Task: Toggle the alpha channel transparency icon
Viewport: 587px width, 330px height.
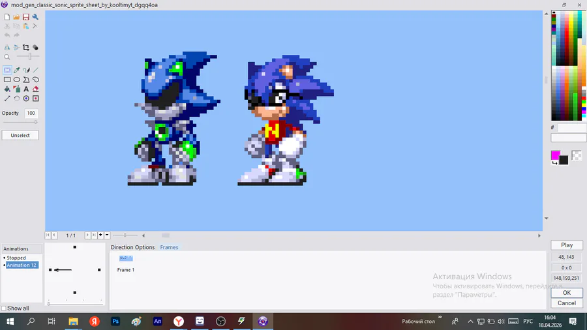Action: pyautogui.click(x=35, y=48)
